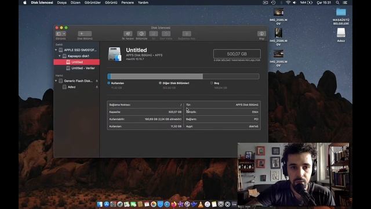Open Finder from the Dock

[x=100, y=204]
